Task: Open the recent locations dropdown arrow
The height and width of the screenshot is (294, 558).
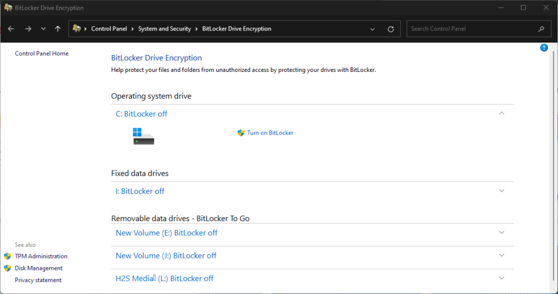Action: tap(43, 29)
